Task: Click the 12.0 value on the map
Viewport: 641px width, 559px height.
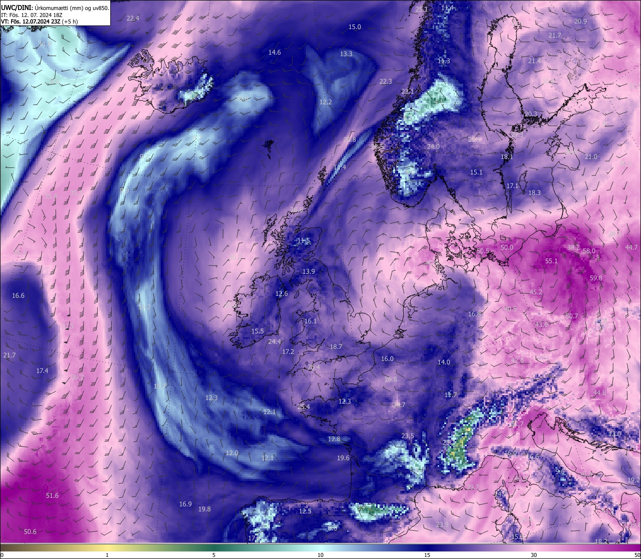Action: click(232, 453)
